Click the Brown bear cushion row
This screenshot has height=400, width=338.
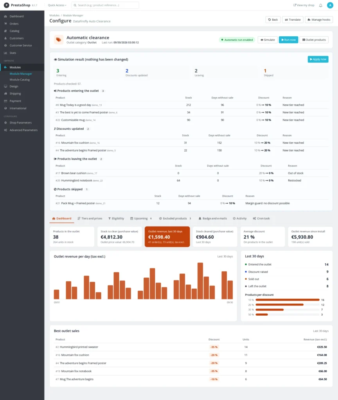(x=191, y=173)
